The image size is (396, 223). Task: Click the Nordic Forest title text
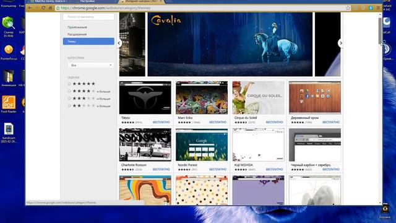tap(187, 165)
